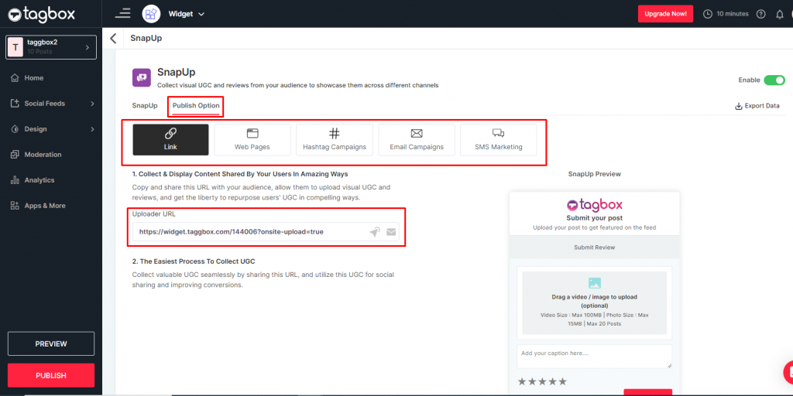The image size is (793, 396).
Task: Open the Widget dropdown in top bar
Action: click(x=186, y=14)
